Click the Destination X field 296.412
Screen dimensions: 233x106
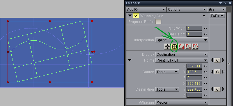pos(194,83)
